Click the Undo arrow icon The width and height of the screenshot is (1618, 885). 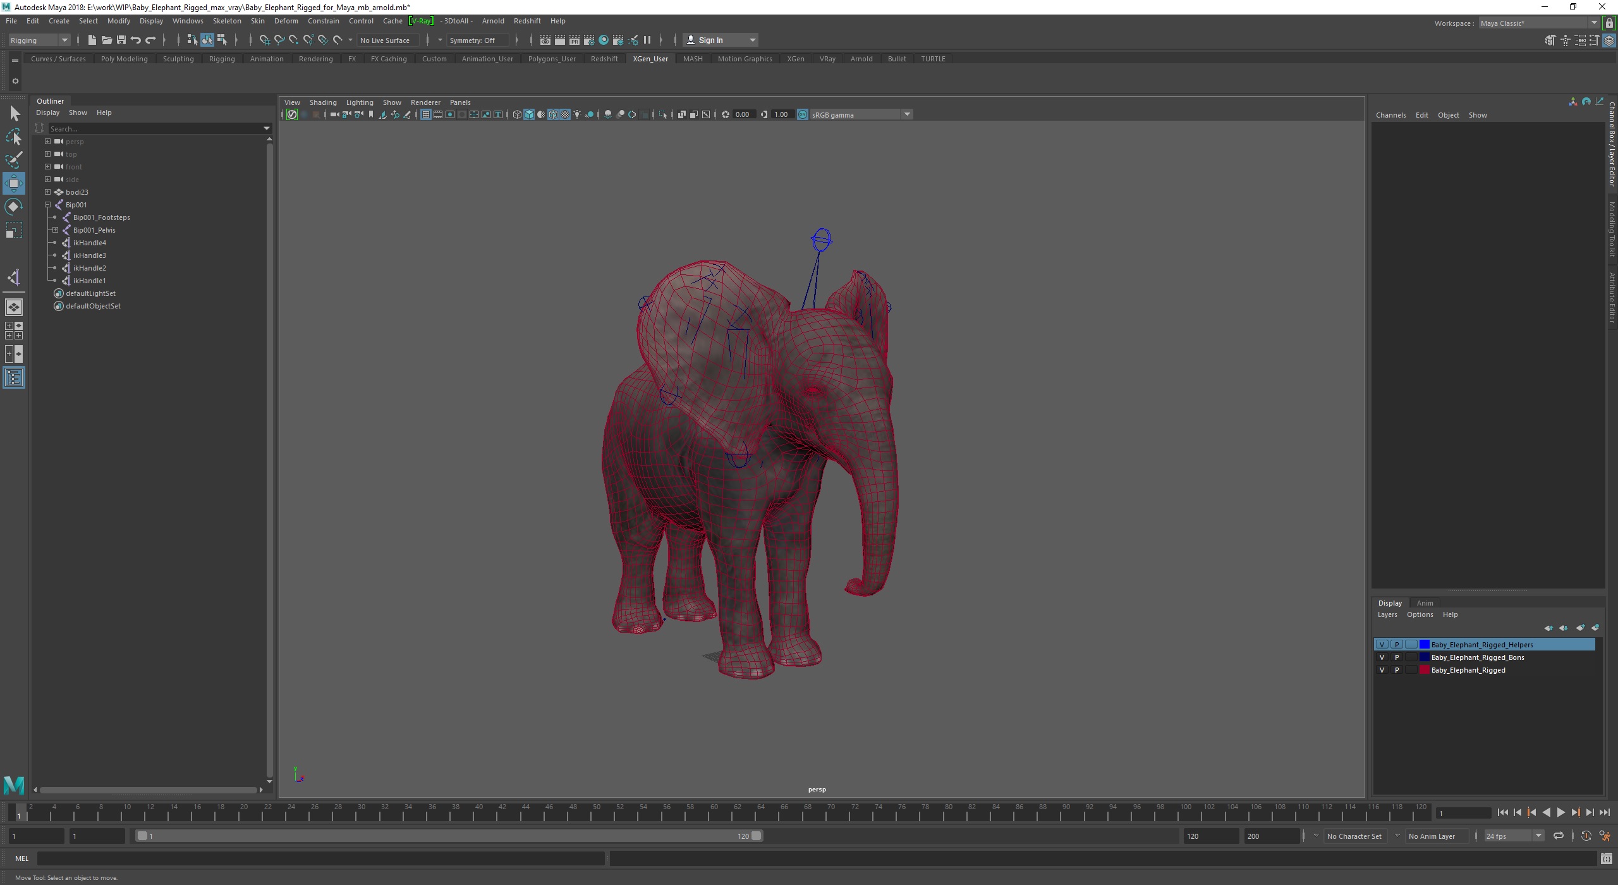135,40
